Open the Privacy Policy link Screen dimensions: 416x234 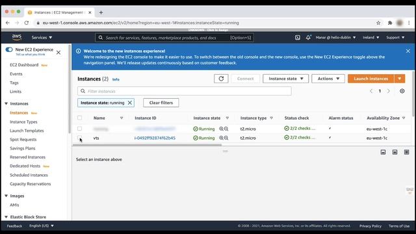click(x=370, y=226)
